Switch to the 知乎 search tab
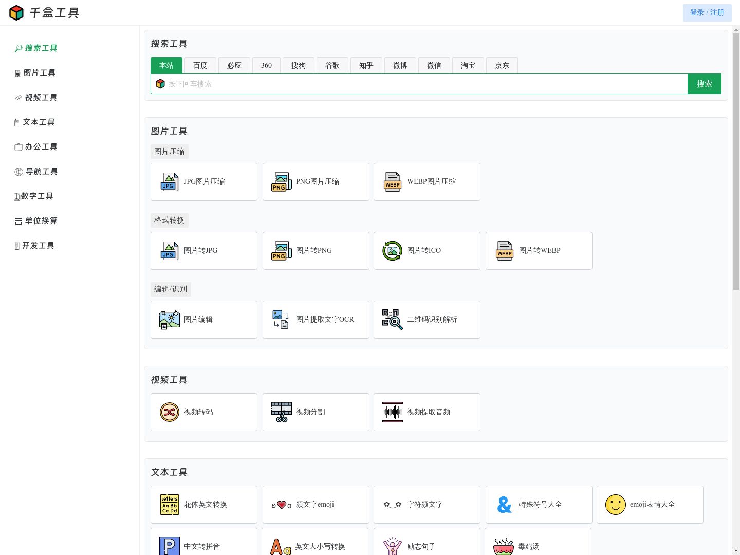This screenshot has height=555, width=740. click(x=366, y=65)
